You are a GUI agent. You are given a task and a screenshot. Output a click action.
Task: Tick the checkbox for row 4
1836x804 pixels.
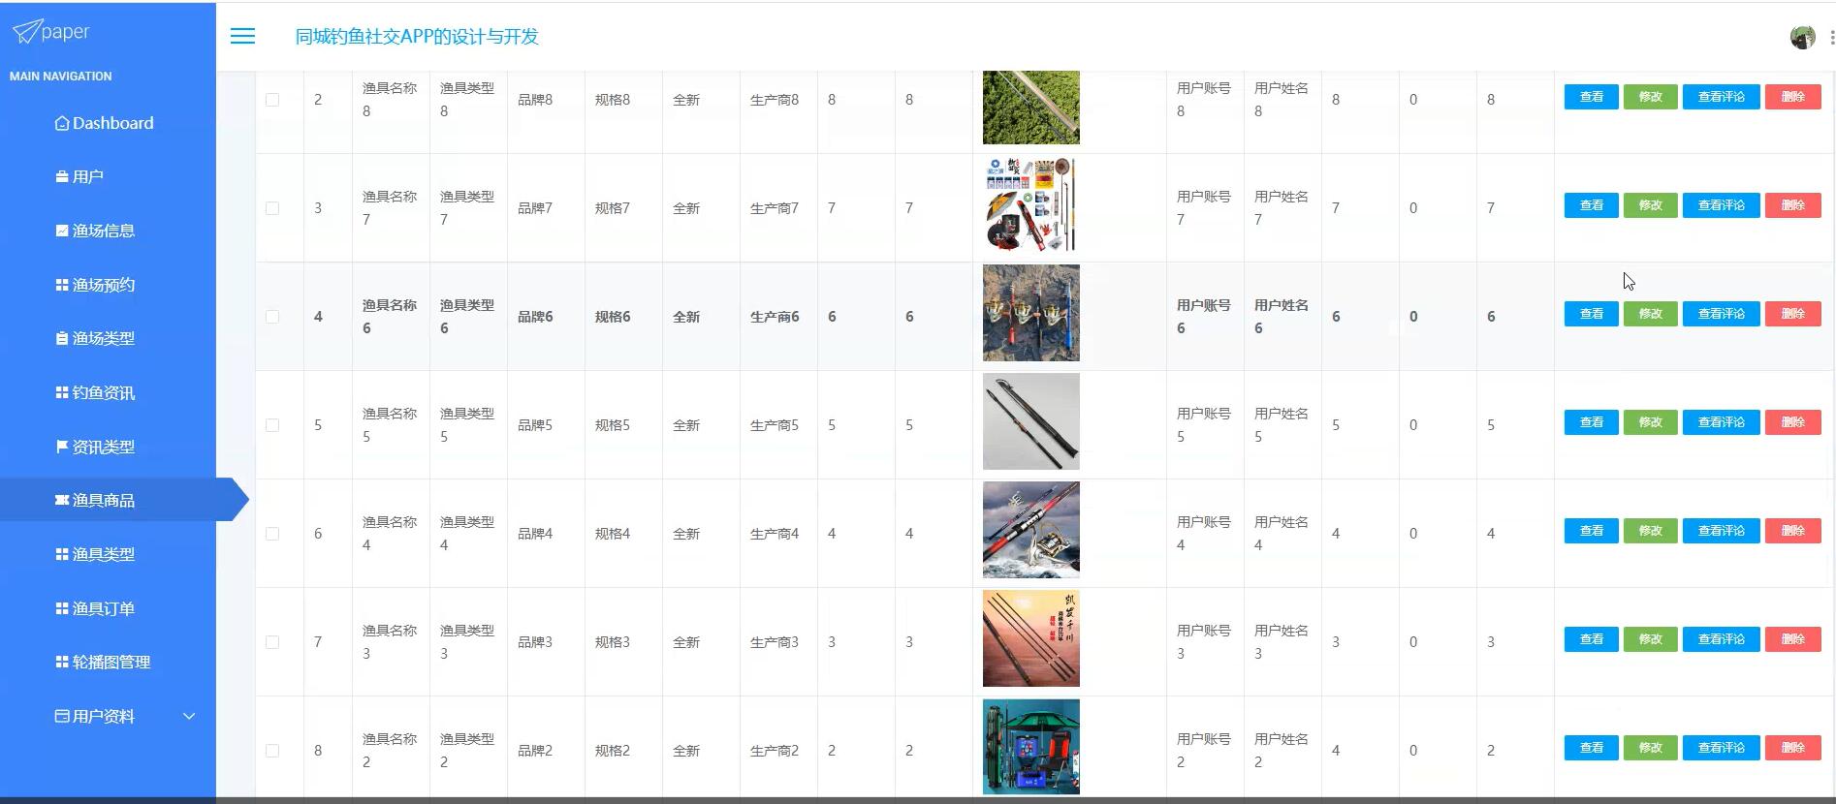coord(272,317)
